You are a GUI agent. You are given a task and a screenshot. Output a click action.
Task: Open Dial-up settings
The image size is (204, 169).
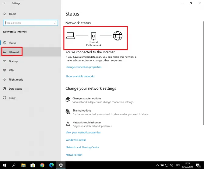tap(13, 61)
